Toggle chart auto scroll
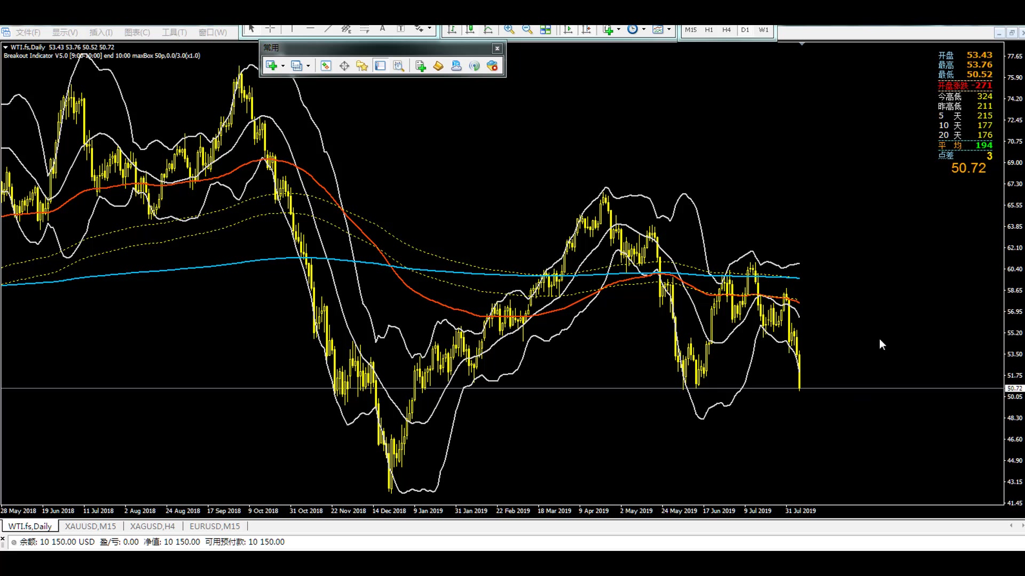The width and height of the screenshot is (1025, 576). (568, 30)
